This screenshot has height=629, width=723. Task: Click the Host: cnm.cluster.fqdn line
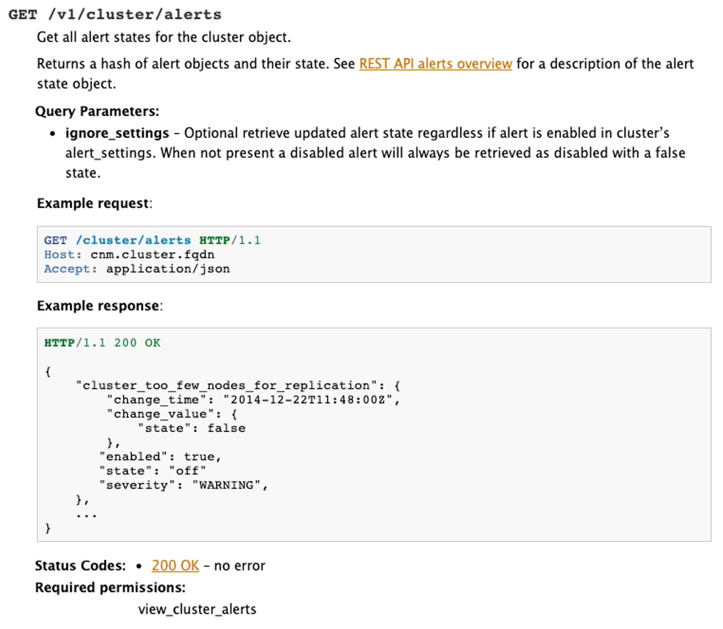[x=129, y=254]
